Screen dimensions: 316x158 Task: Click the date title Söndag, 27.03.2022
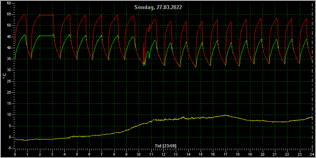(158, 8)
